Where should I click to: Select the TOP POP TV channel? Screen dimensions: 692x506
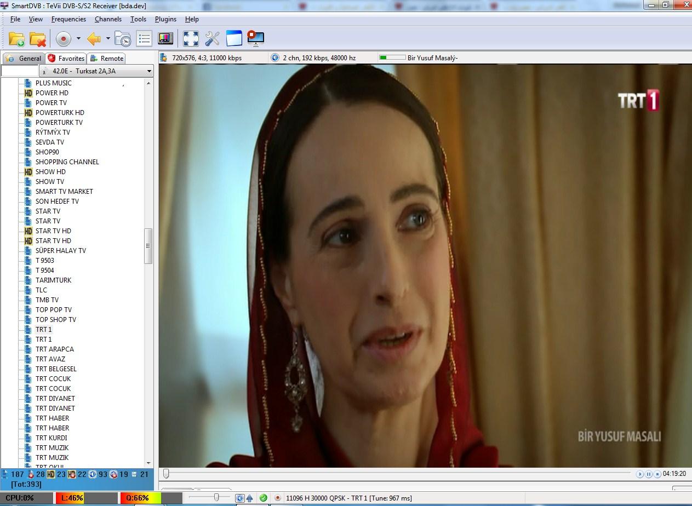tap(54, 310)
